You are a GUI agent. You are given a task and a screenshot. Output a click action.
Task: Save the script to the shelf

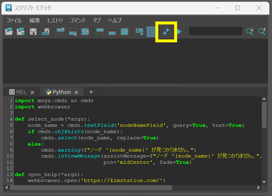point(45,32)
